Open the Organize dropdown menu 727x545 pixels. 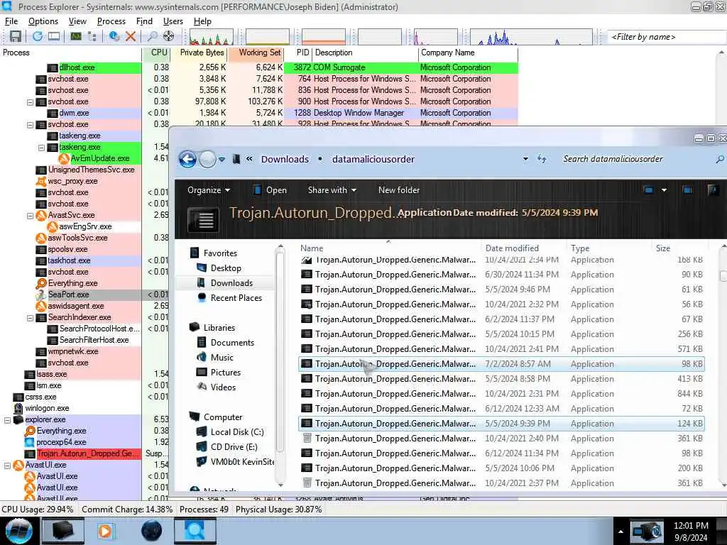point(209,190)
